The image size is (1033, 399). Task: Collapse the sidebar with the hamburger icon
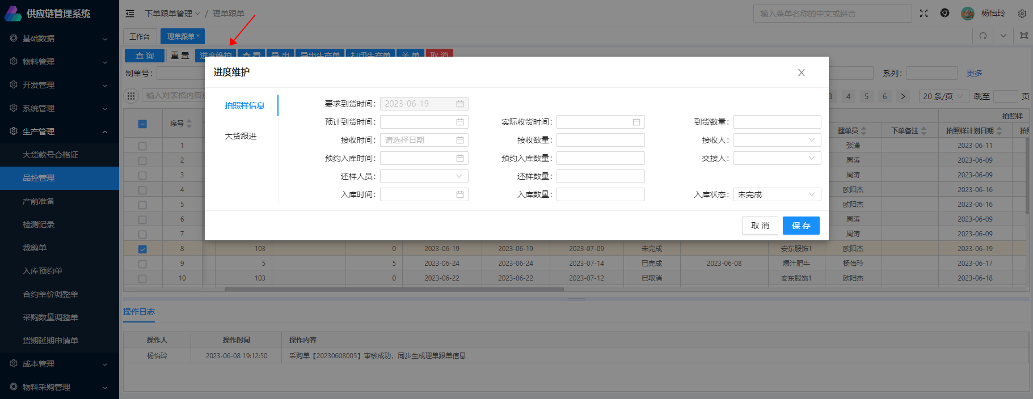point(130,14)
